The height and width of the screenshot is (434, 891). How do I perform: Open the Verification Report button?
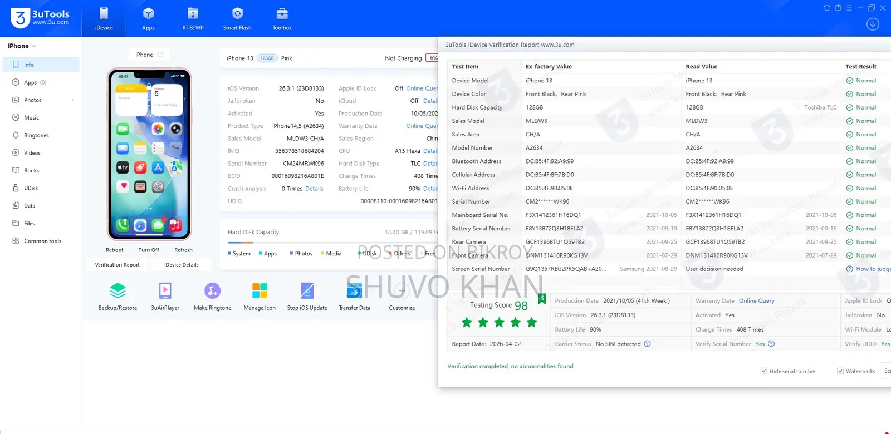[x=117, y=265]
